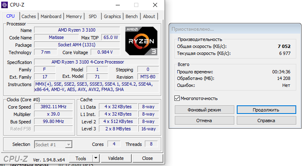Click the Specification field text
Image resolution: width=302 pixels, height=166 pixels.
[96, 62]
